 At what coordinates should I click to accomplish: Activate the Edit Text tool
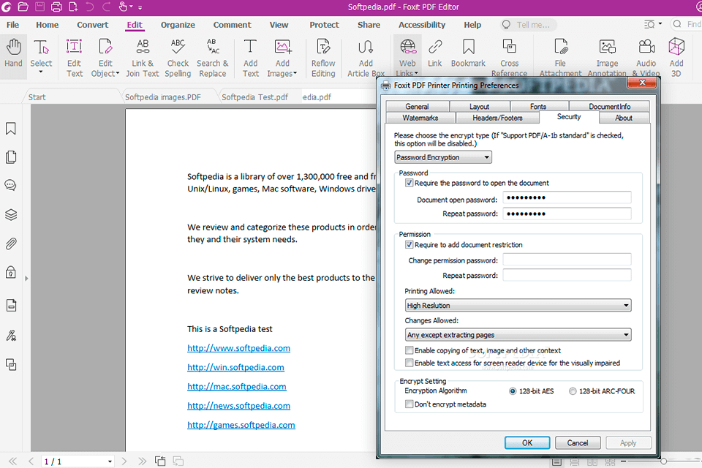pyautogui.click(x=75, y=58)
